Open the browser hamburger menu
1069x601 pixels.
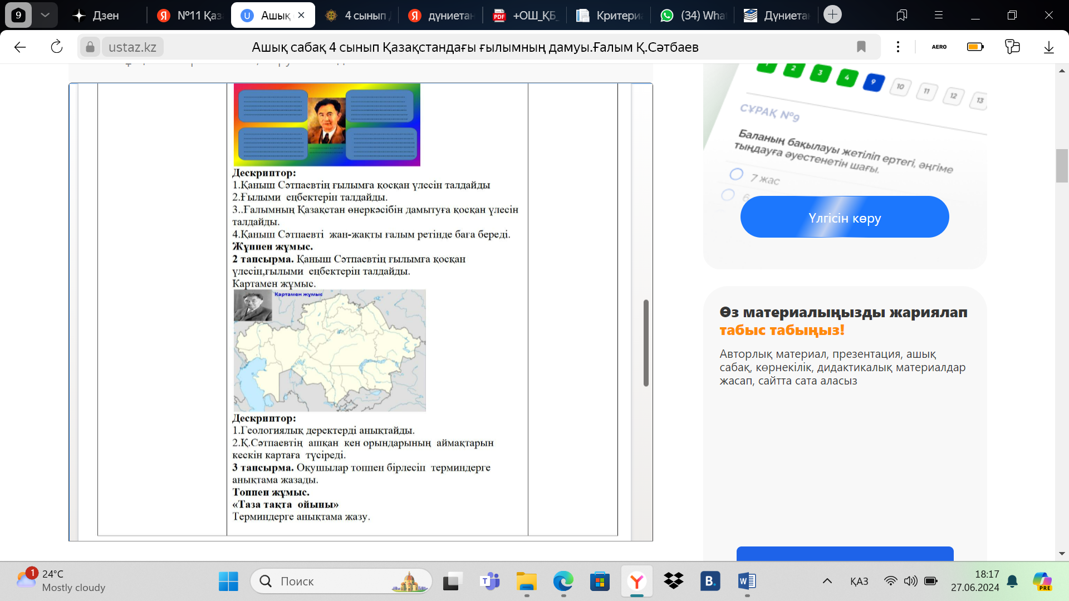pos(938,15)
